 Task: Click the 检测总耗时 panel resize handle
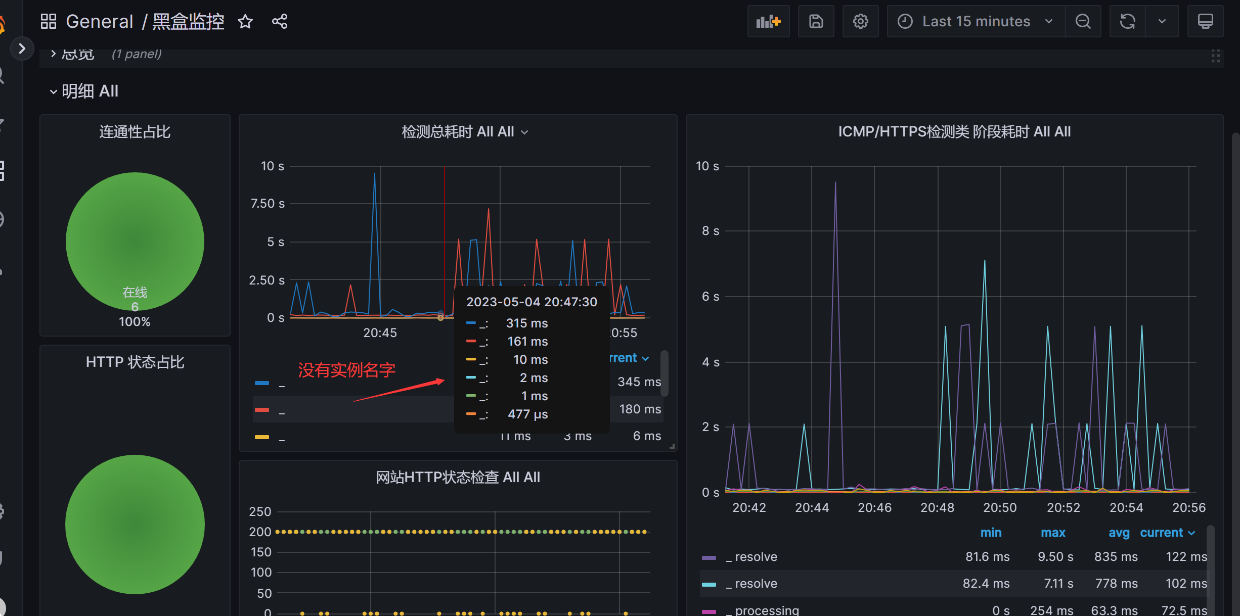click(672, 446)
